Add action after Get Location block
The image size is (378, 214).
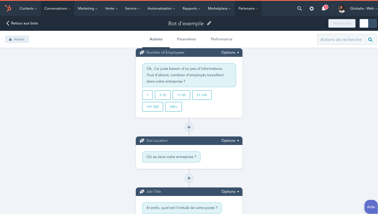pos(189,178)
